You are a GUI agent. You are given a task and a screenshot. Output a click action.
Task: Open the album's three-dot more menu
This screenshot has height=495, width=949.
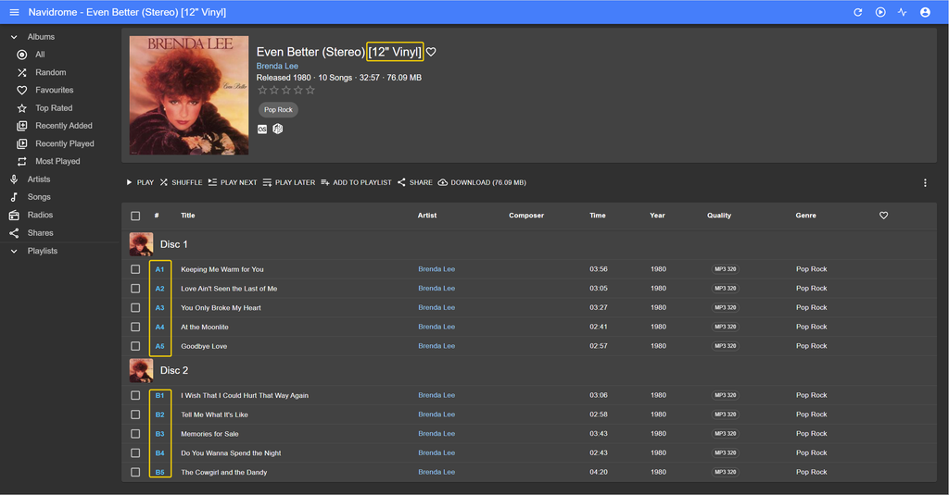click(x=925, y=182)
